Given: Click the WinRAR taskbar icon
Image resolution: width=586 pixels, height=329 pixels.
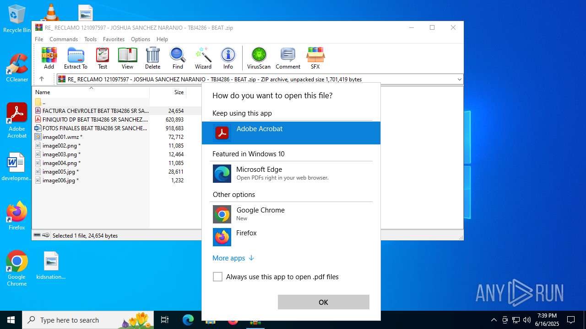Looking at the screenshot, I should point(255,322).
